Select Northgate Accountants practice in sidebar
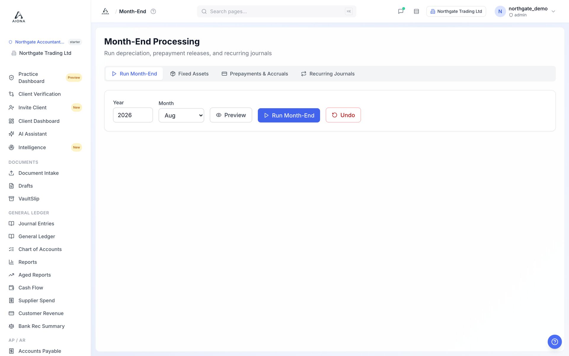Screen dimensions: 569x356 pos(39,42)
